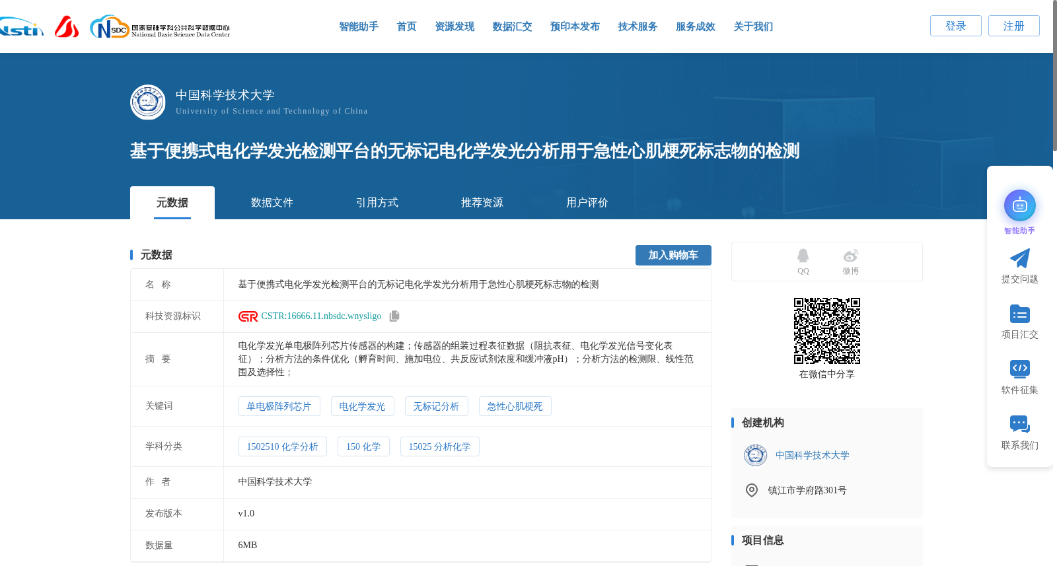Open 预印本发布 navigation item
1057x566 pixels.
pyautogui.click(x=575, y=26)
